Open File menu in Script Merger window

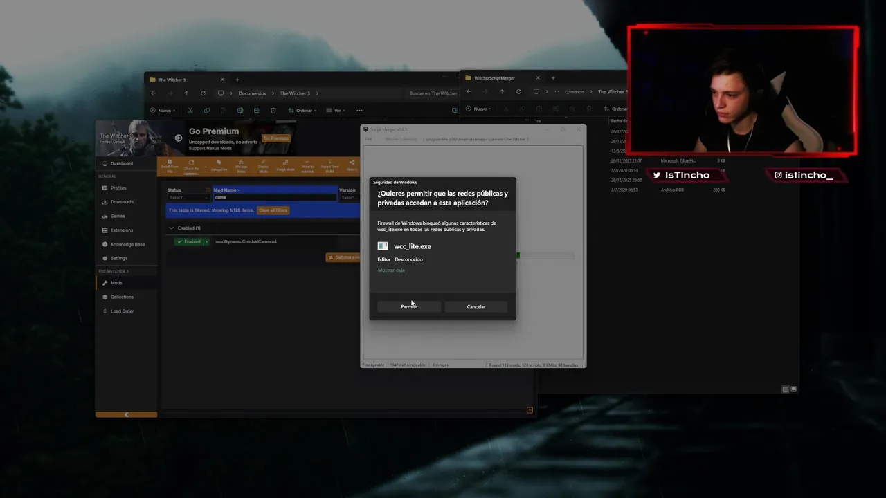(368, 139)
